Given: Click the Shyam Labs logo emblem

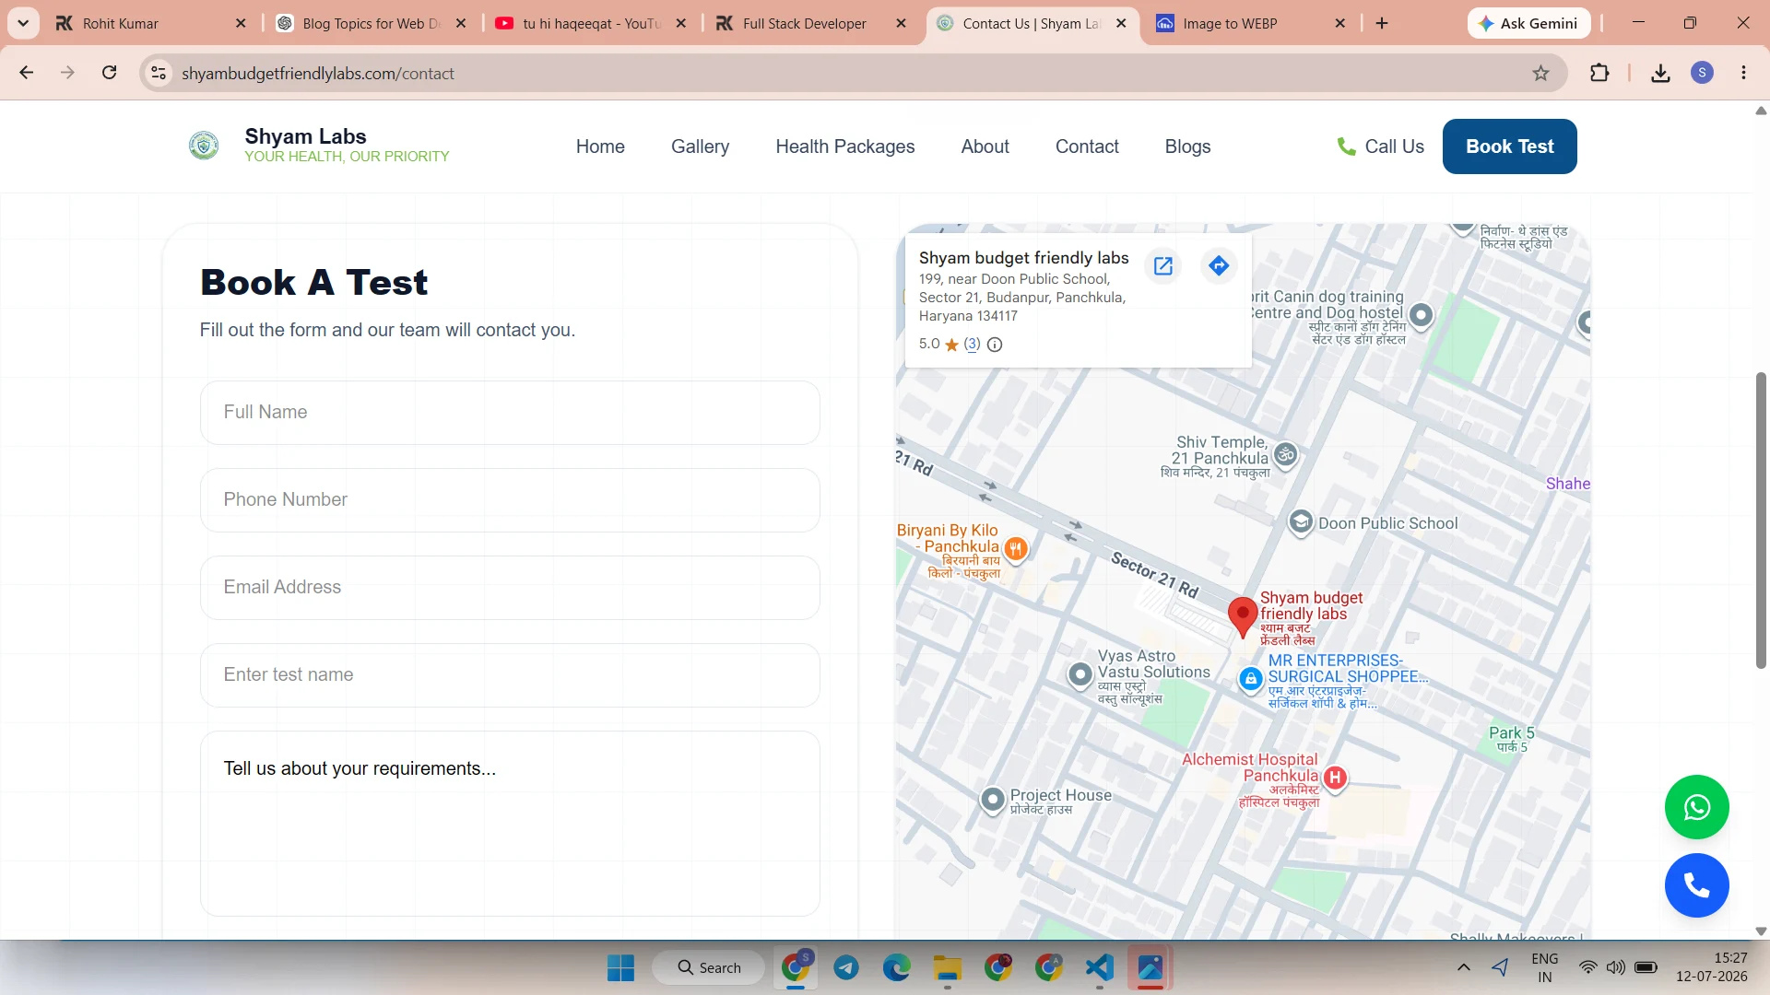Looking at the screenshot, I should click(x=204, y=146).
